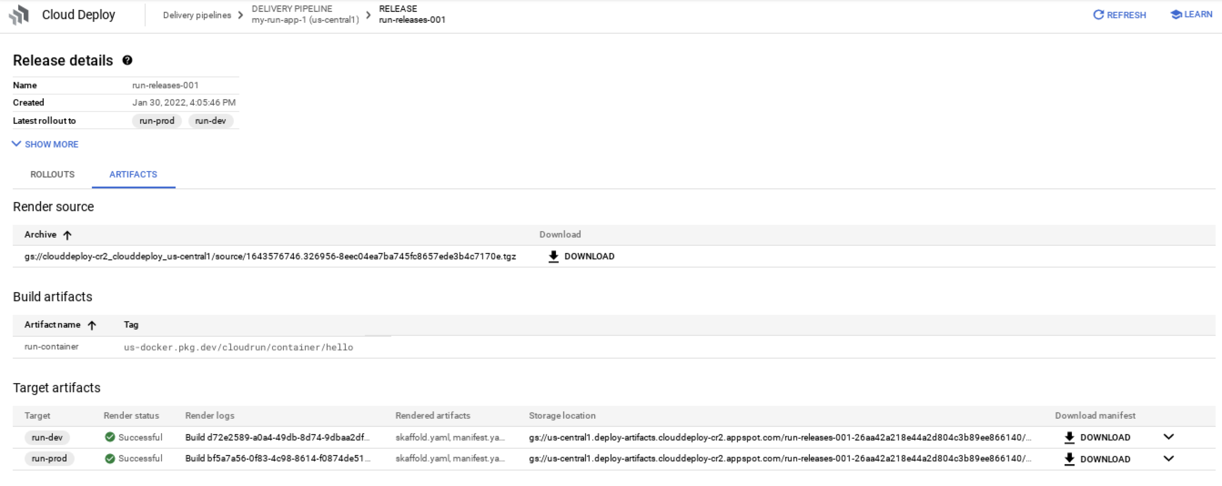
Task: Click green Successful check icon for run-dev
Action: point(110,437)
